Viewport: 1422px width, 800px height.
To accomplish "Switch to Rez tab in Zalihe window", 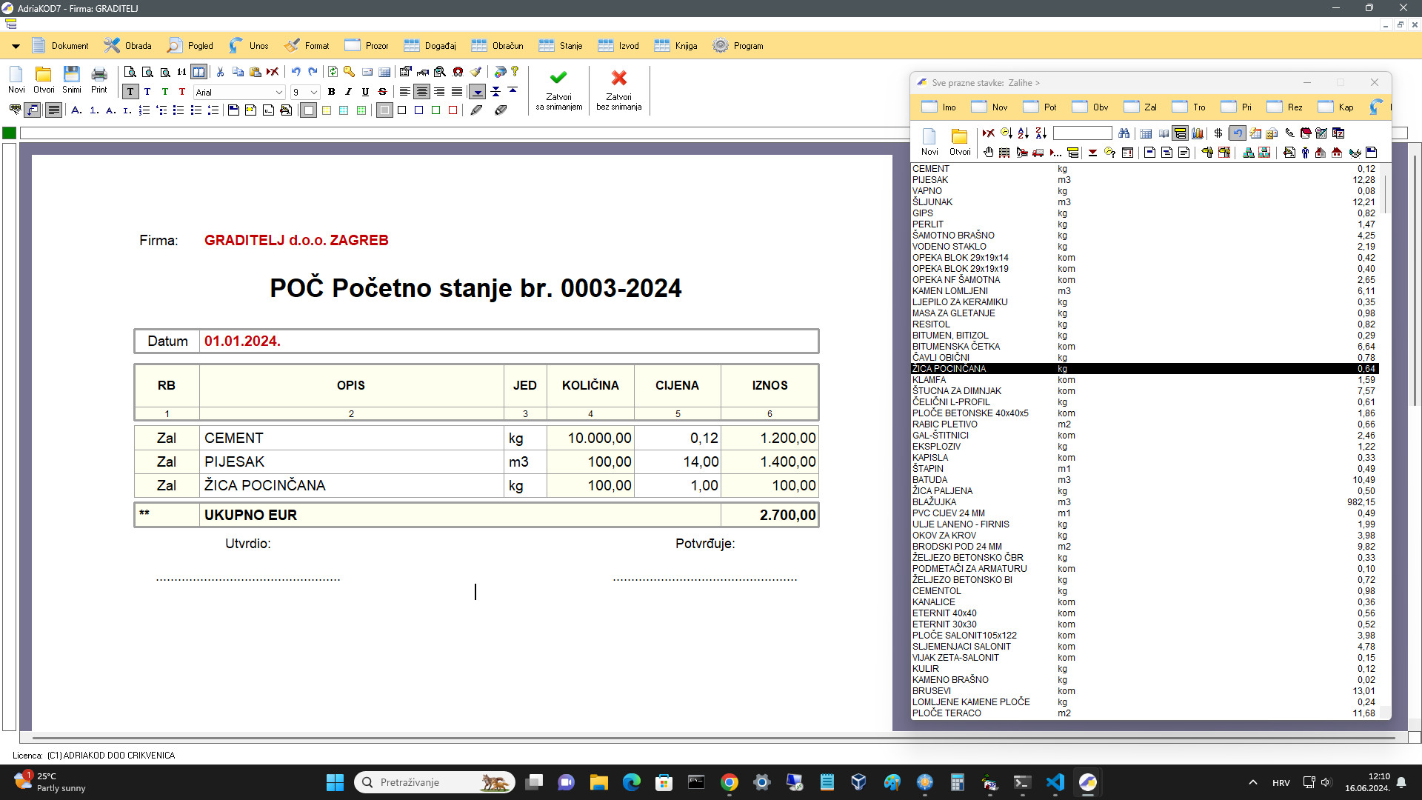I will pos(1285,107).
